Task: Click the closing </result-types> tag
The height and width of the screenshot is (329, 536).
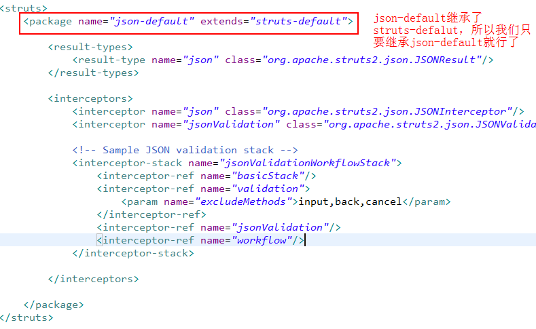Action: pyautogui.click(x=93, y=73)
